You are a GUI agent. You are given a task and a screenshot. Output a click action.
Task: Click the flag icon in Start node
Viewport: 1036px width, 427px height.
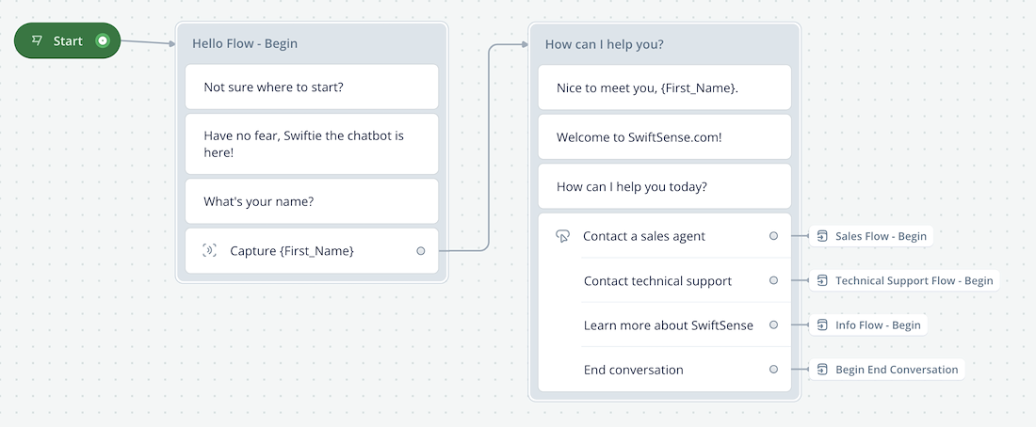pos(38,41)
